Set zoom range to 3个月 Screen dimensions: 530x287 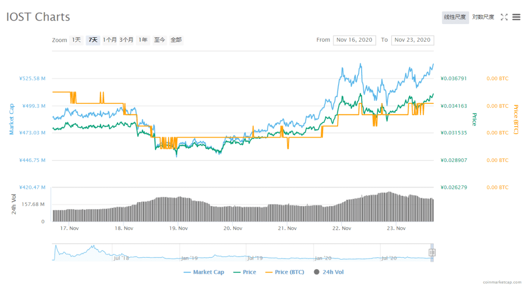click(127, 40)
